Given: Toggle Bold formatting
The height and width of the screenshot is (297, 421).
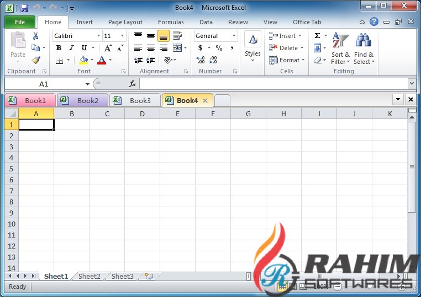Looking at the screenshot, I should pyautogui.click(x=59, y=48).
